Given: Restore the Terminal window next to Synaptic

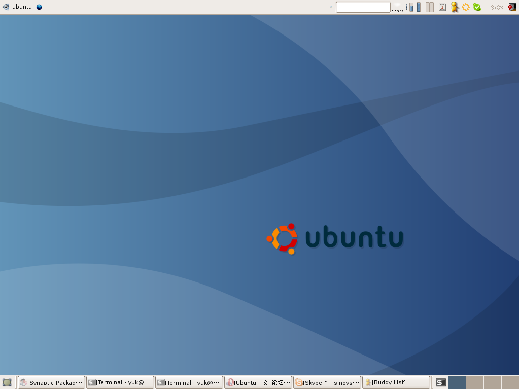Looking at the screenshot, I should tap(120, 383).
